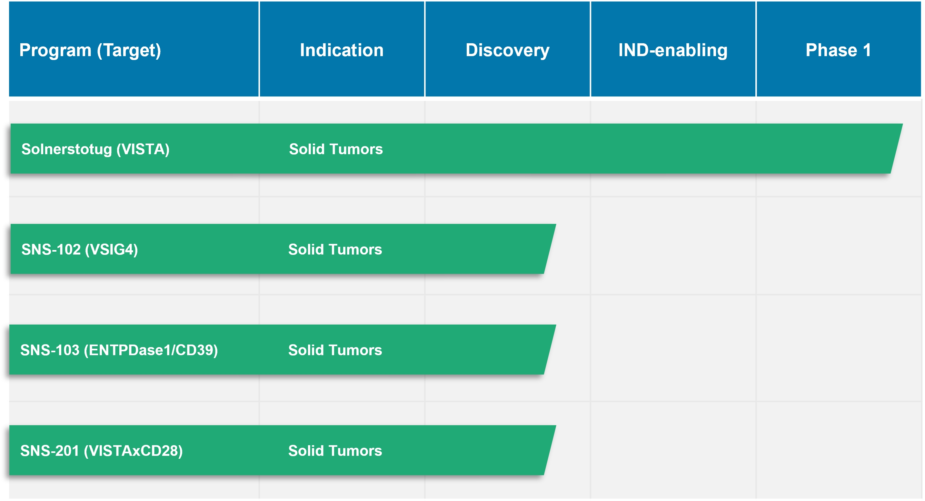Click the empty Phase 1 cell for SNS-201

(x=838, y=451)
